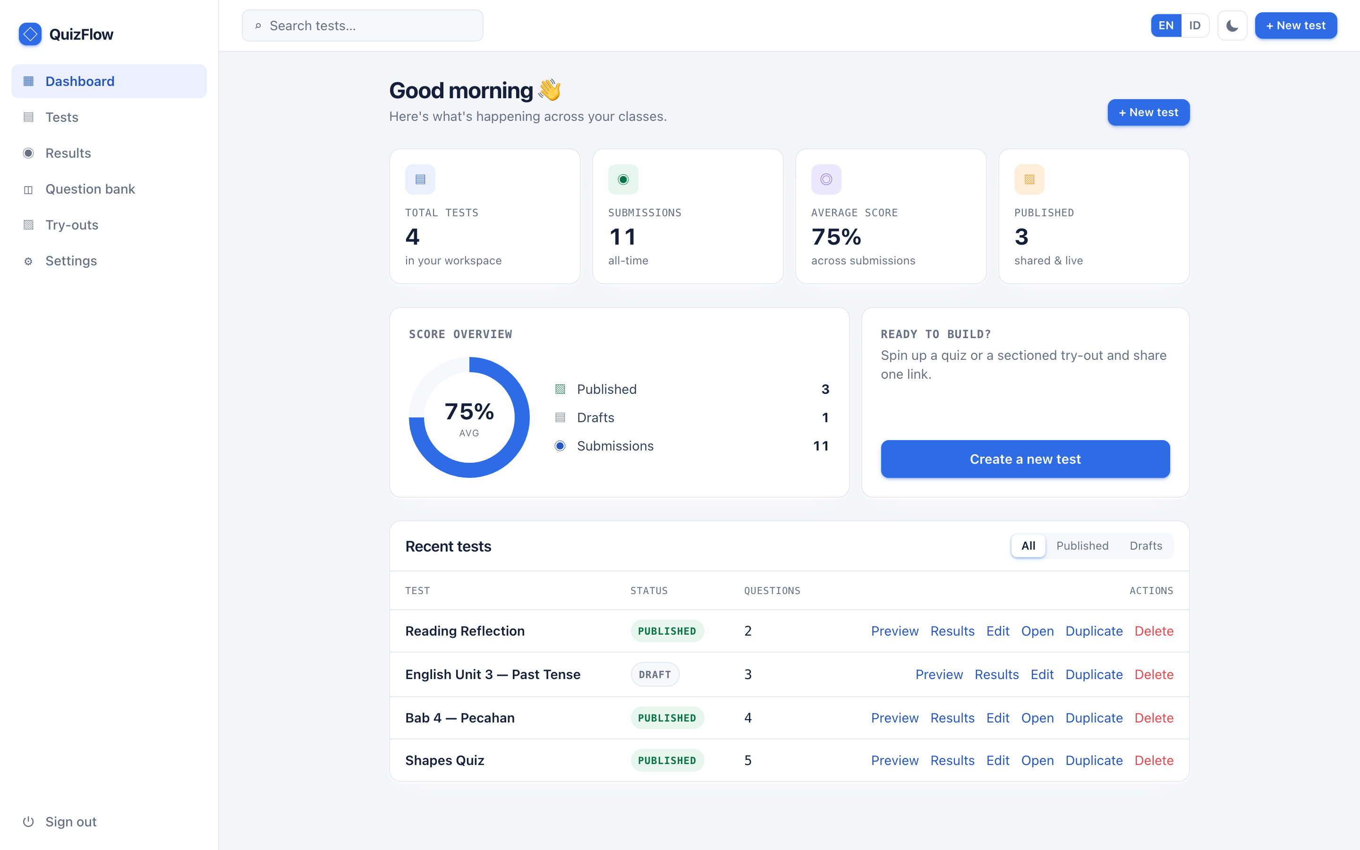Click the Reading Reflection test name
1360x850 pixels.
pos(465,631)
